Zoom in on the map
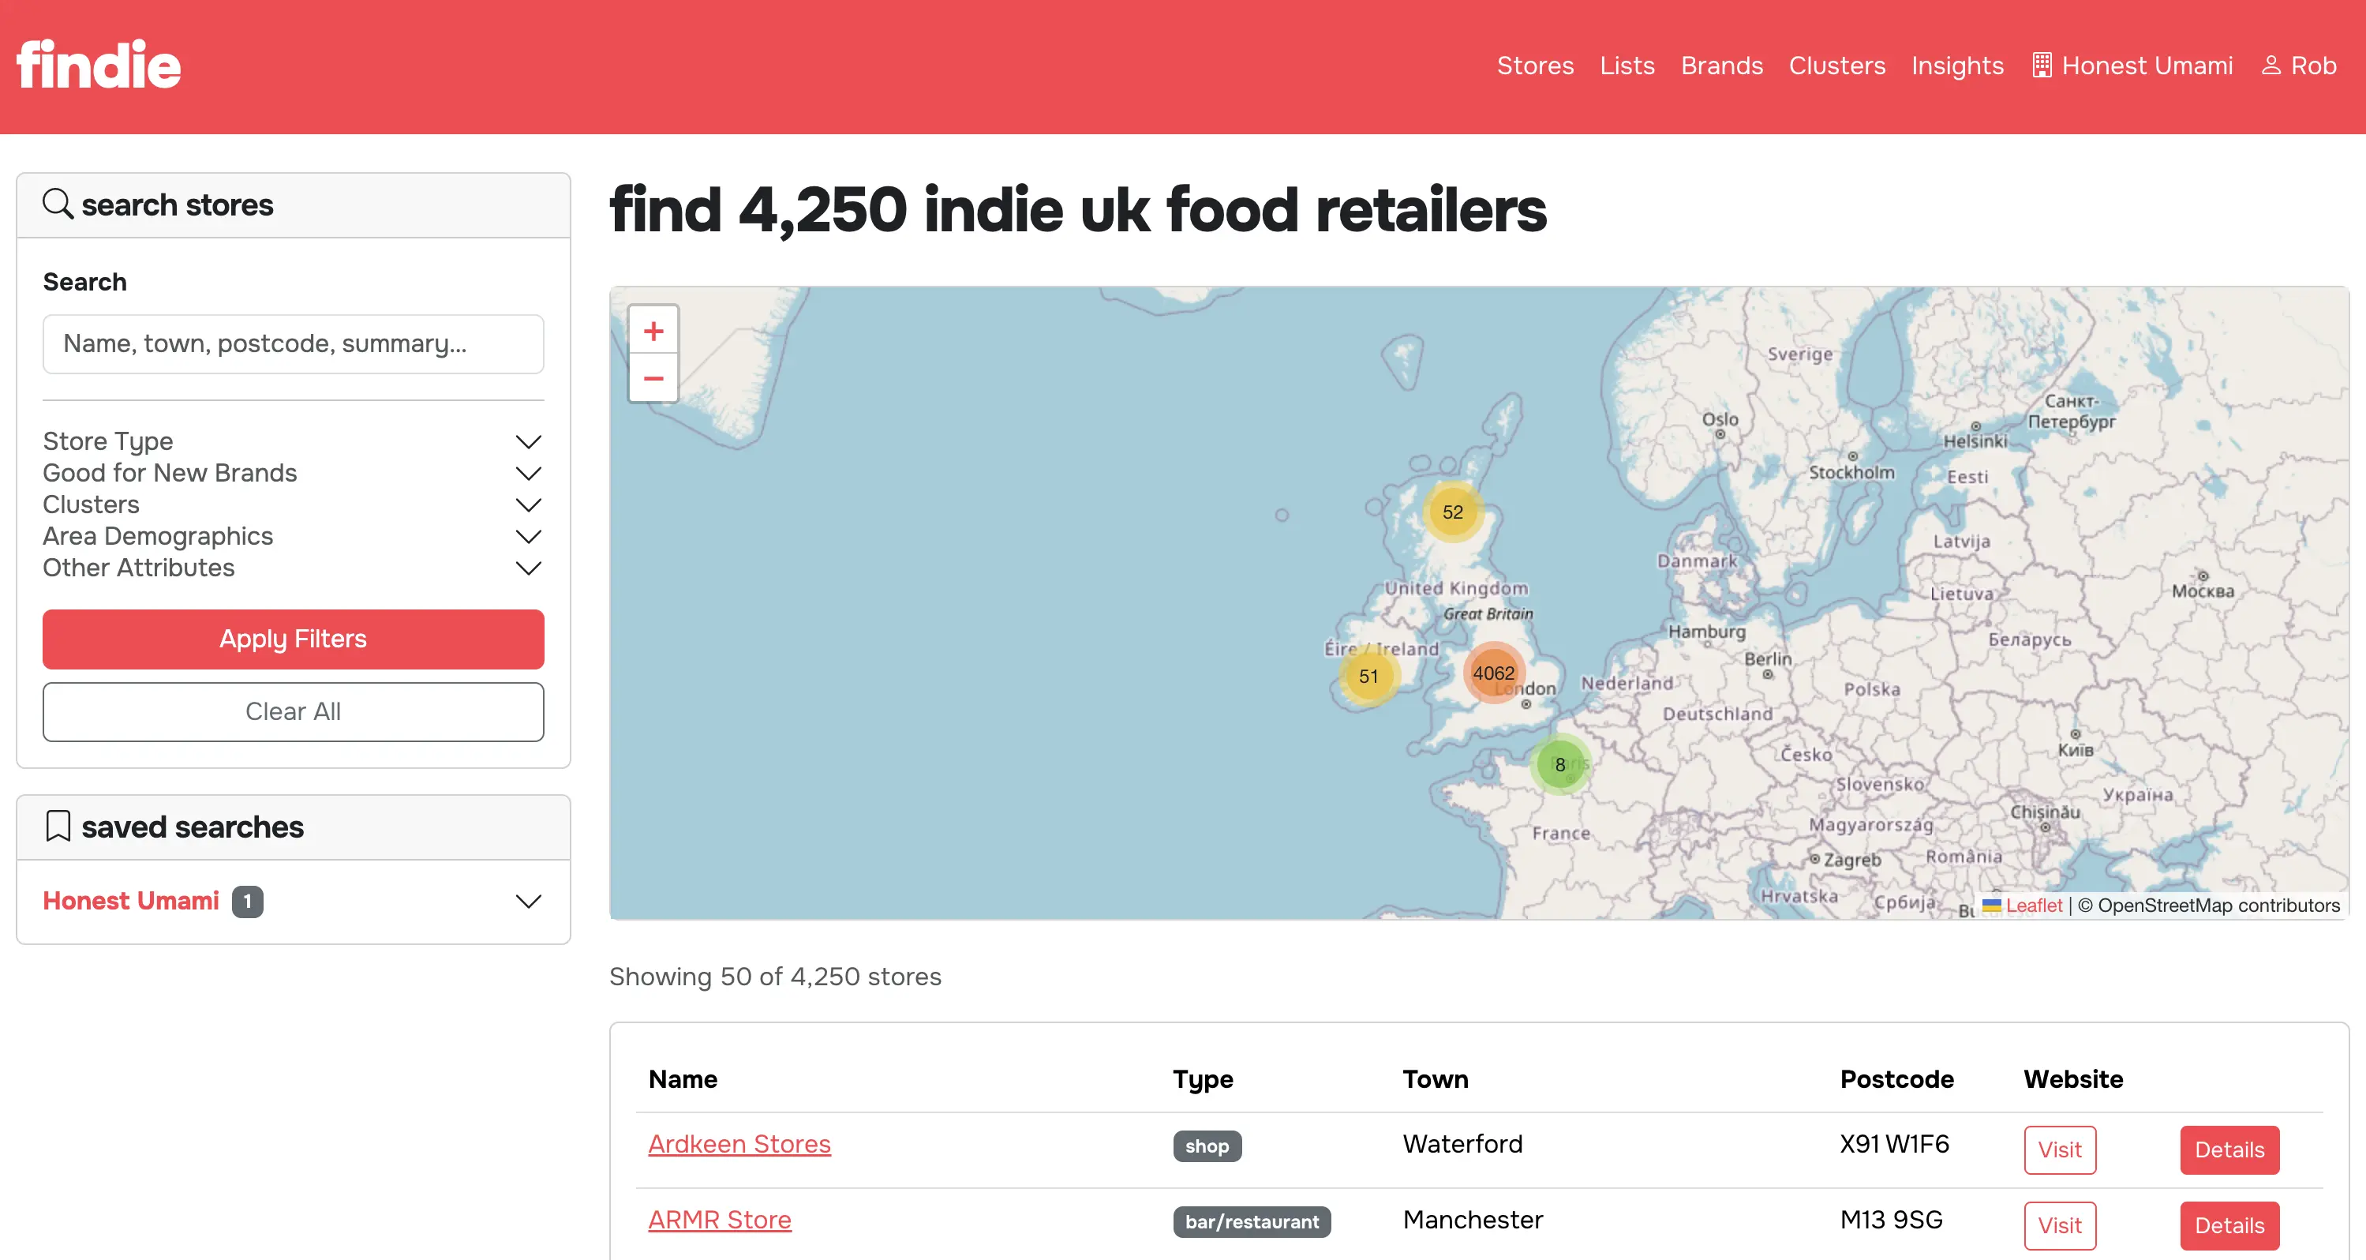This screenshot has width=2366, height=1260. coord(653,331)
